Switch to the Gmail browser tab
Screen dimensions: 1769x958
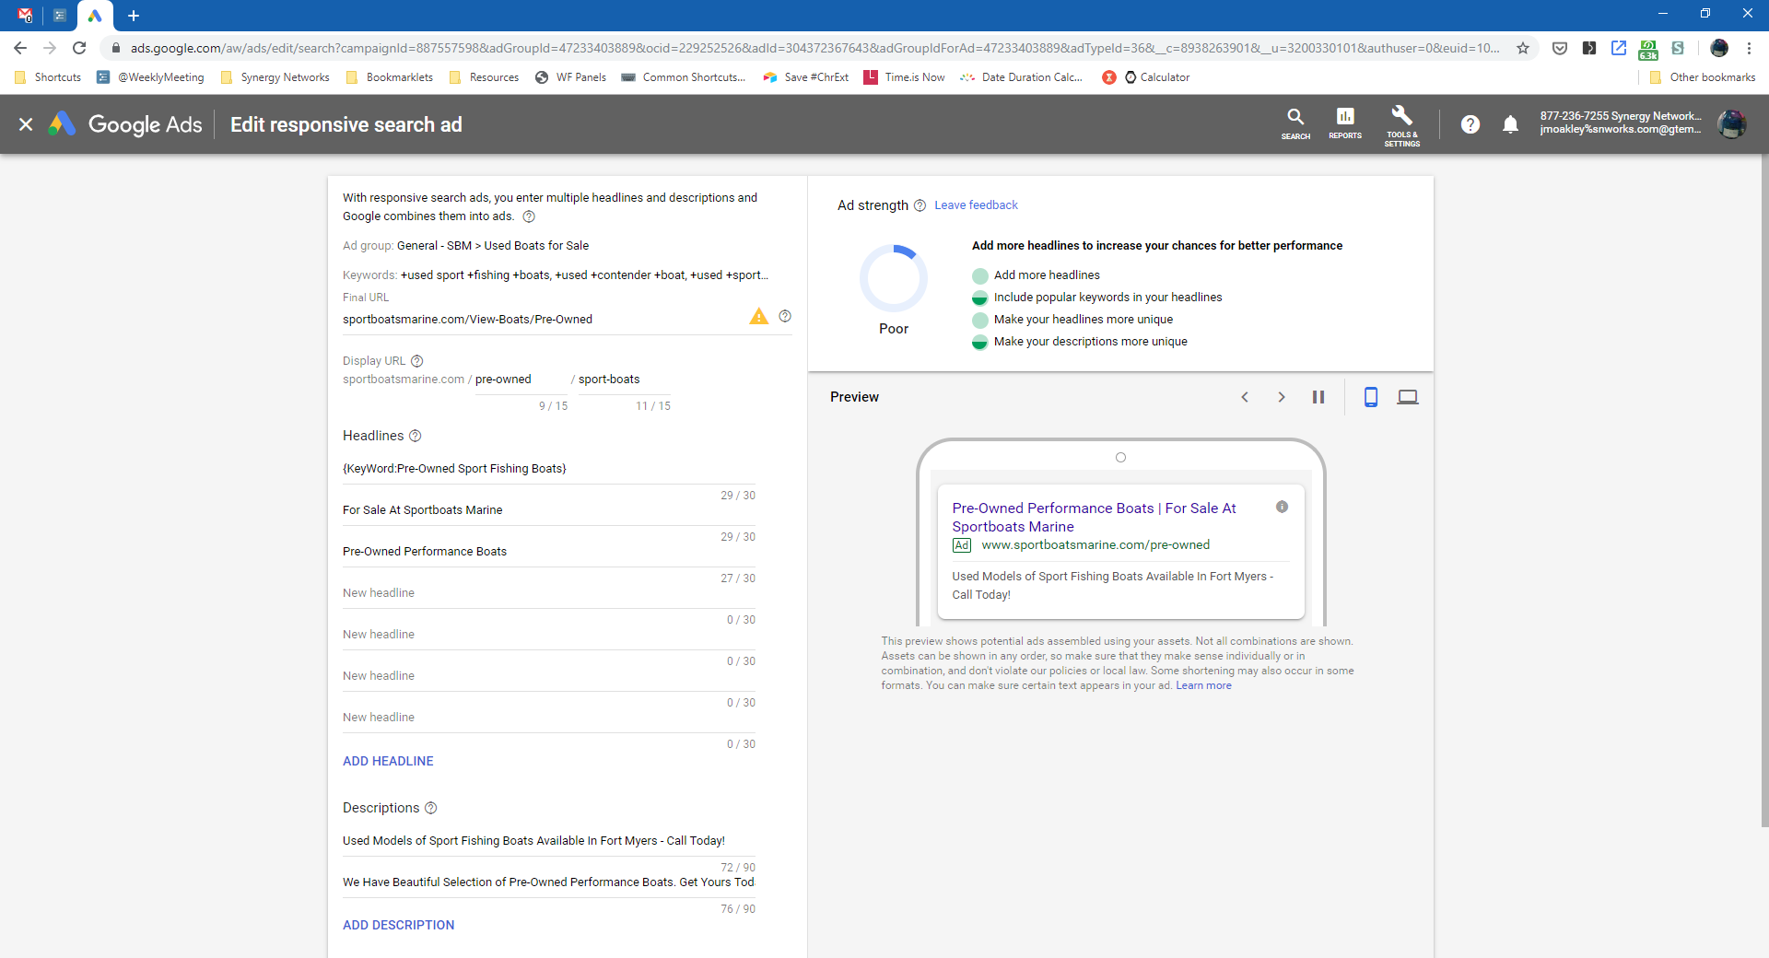click(x=25, y=16)
